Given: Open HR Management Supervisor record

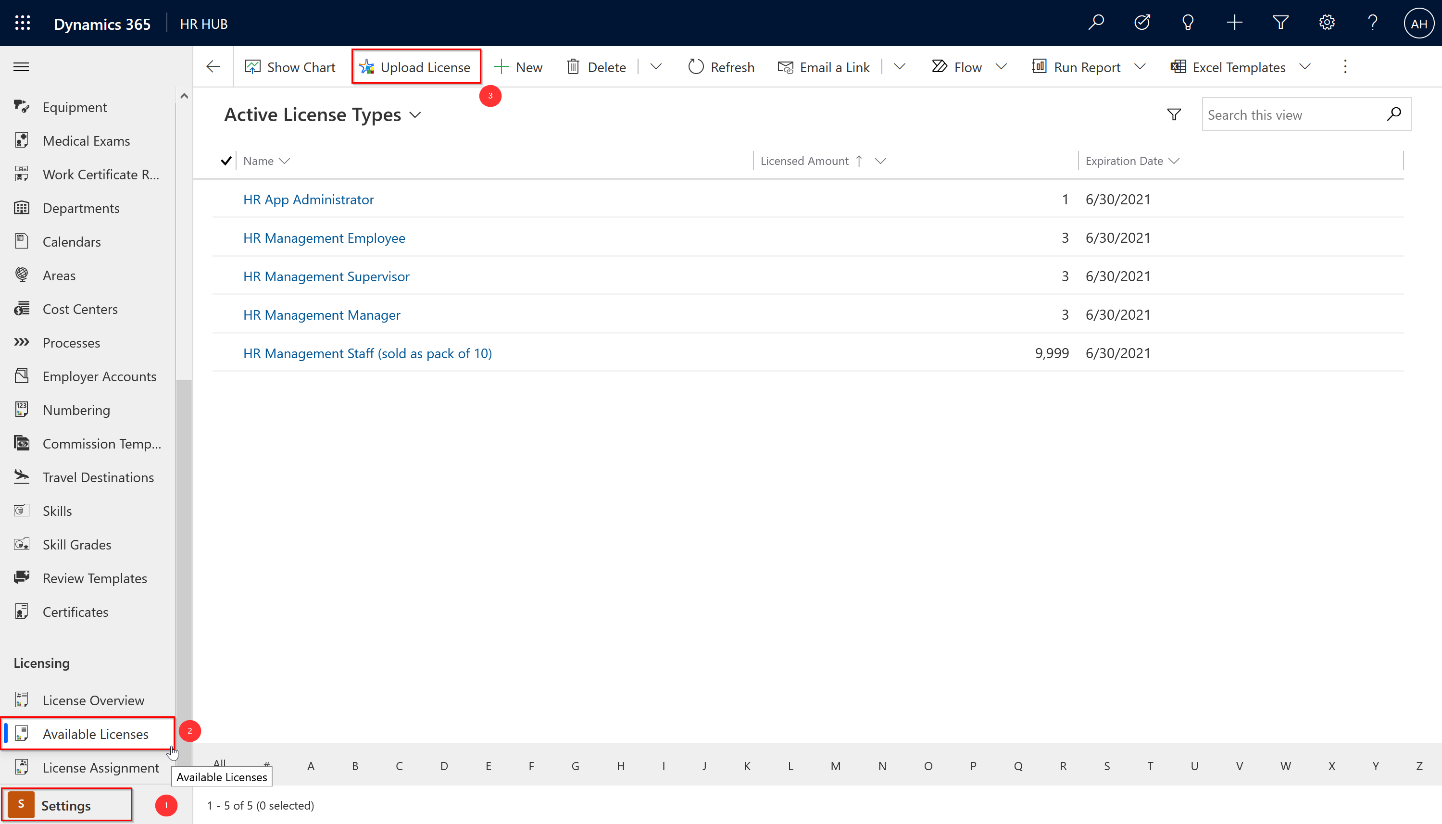Looking at the screenshot, I should pos(326,276).
